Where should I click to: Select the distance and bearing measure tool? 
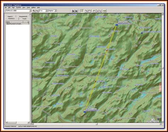pyautogui.click(x=105, y=11)
